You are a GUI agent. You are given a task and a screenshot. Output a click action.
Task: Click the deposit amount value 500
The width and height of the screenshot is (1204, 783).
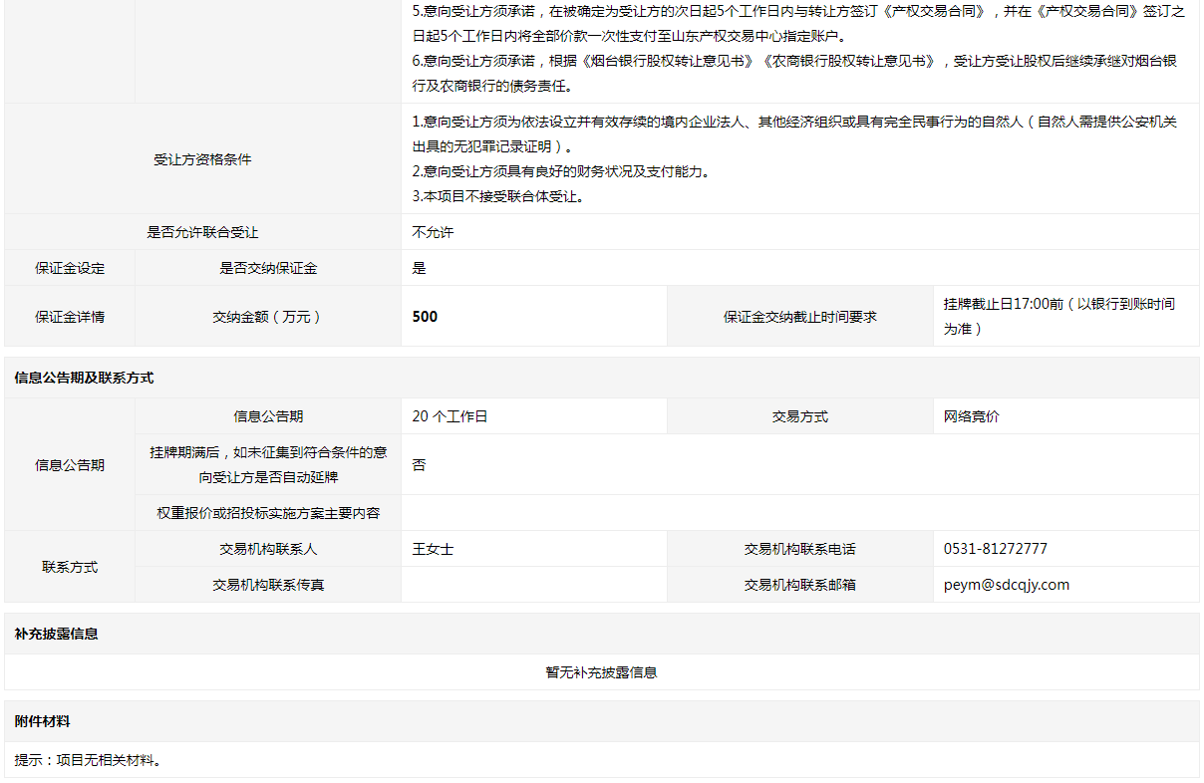point(425,317)
